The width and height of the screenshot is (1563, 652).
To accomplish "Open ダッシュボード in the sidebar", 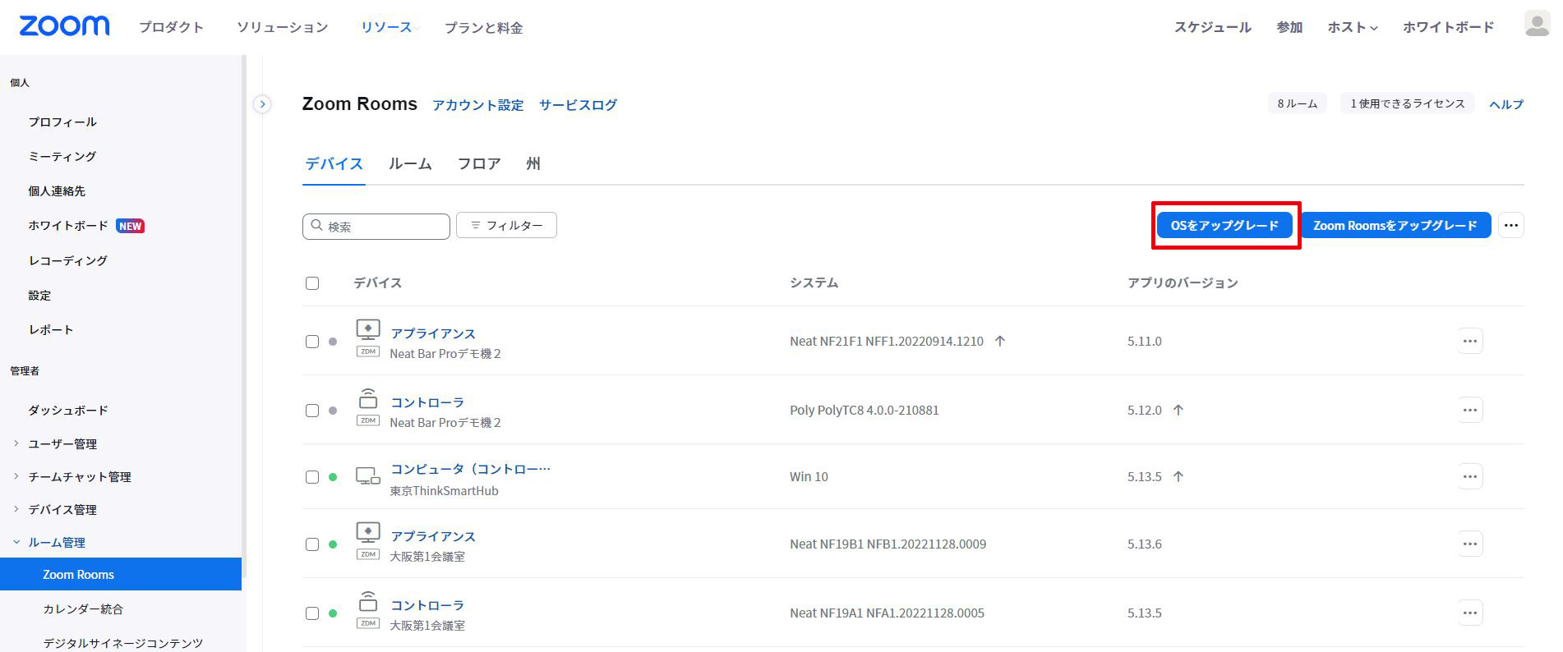I will (x=68, y=410).
